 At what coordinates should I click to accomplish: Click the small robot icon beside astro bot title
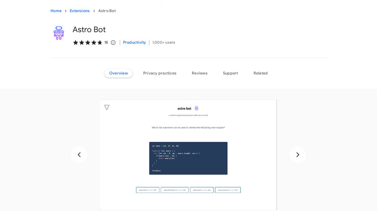pos(197,108)
